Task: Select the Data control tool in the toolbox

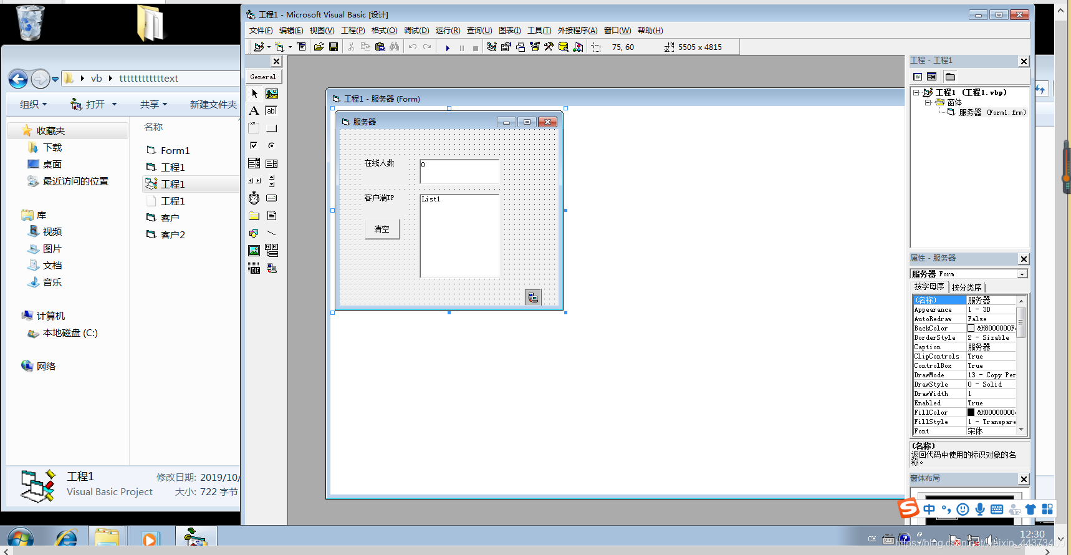Action: [272, 251]
